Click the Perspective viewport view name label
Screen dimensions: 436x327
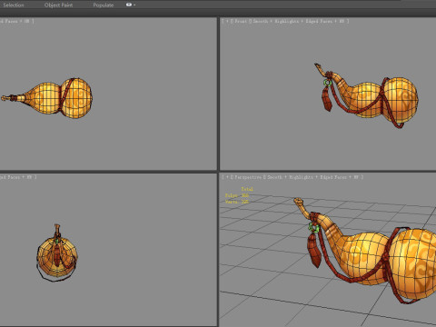coord(248,177)
